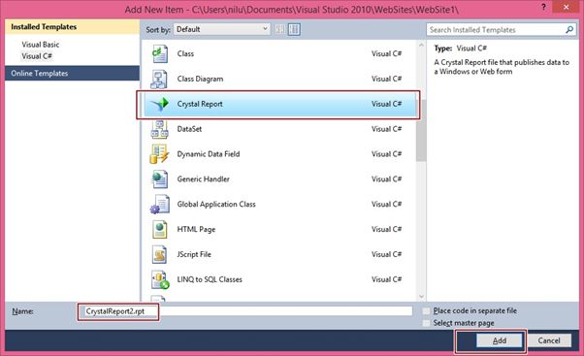Open the Online Templates section
Image resolution: width=584 pixels, height=356 pixels.
(x=72, y=74)
